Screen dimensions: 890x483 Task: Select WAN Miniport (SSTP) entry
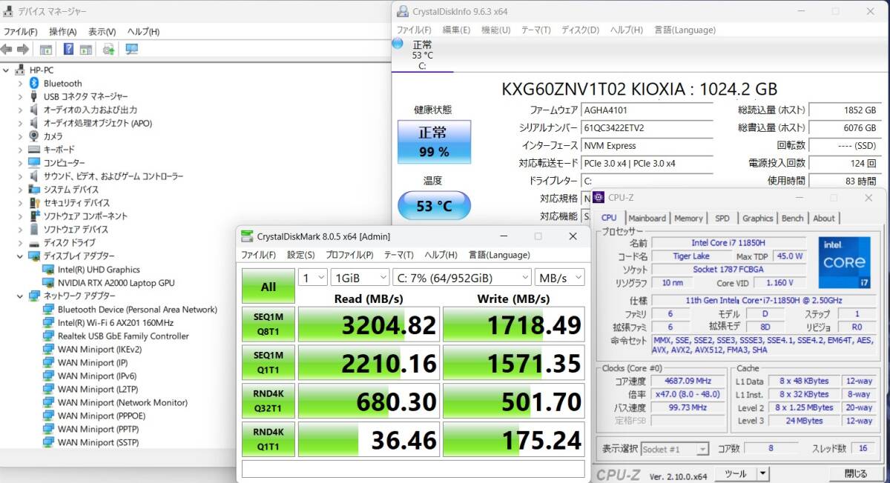click(98, 443)
